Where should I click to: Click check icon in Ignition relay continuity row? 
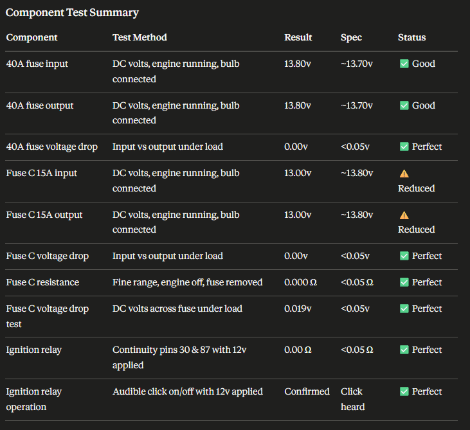(x=404, y=350)
